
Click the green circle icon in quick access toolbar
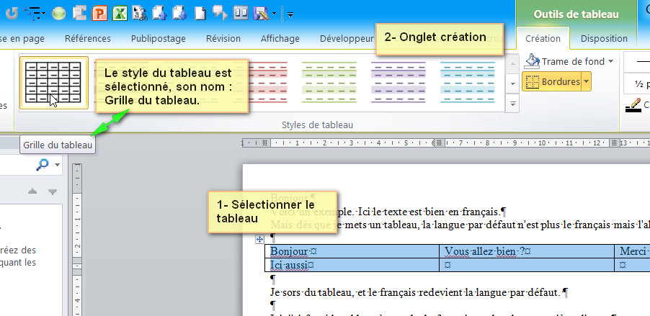[59, 14]
